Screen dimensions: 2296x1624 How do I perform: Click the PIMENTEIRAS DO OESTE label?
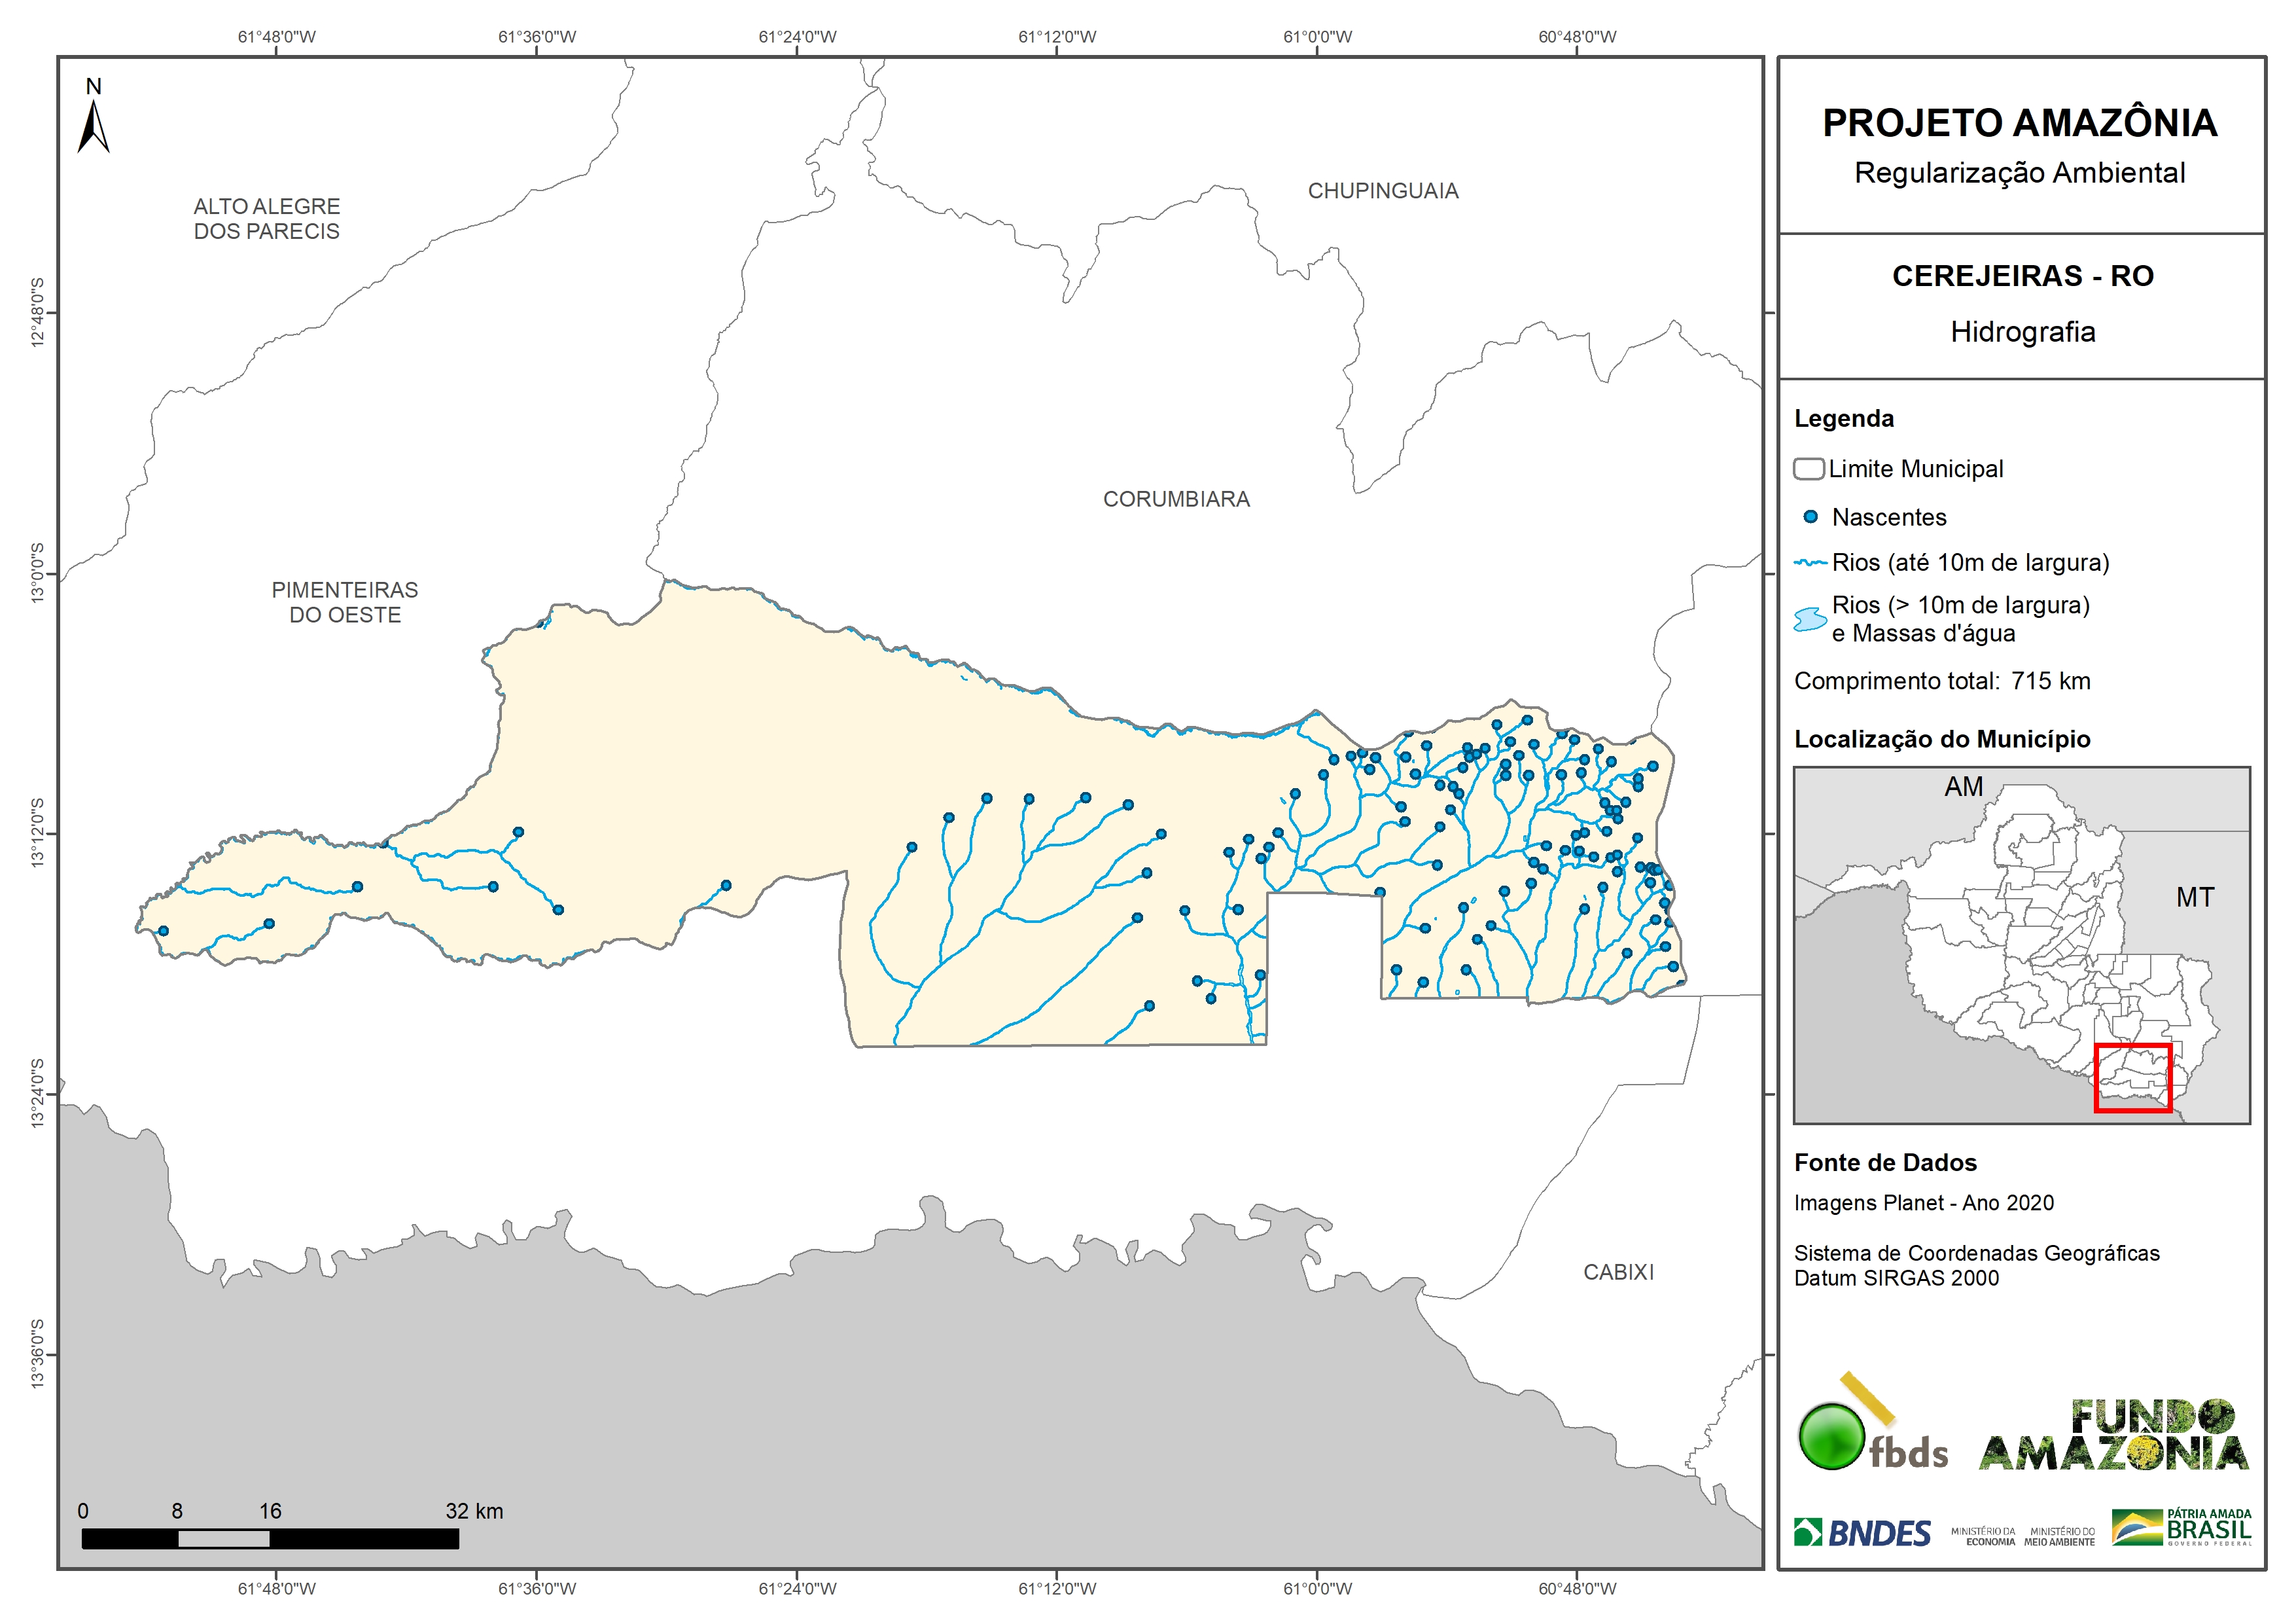click(x=345, y=602)
